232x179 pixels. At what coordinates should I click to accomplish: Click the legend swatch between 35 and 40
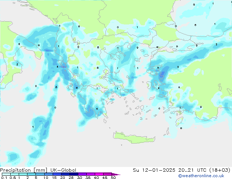click(90, 174)
